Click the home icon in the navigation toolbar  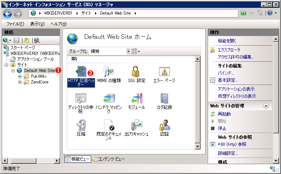(x=260, y=13)
